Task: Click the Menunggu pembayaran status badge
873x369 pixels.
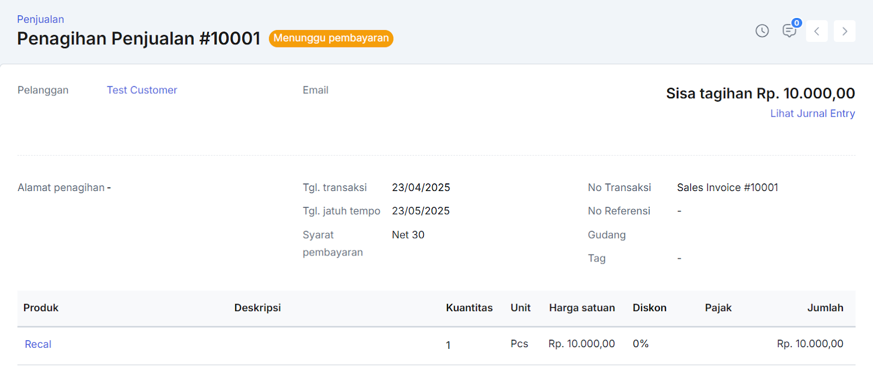Action: [331, 38]
